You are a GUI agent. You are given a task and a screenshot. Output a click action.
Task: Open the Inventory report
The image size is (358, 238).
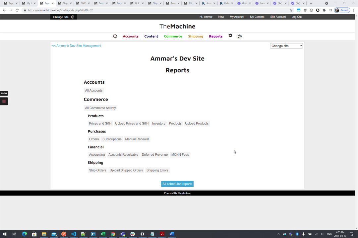(159, 123)
